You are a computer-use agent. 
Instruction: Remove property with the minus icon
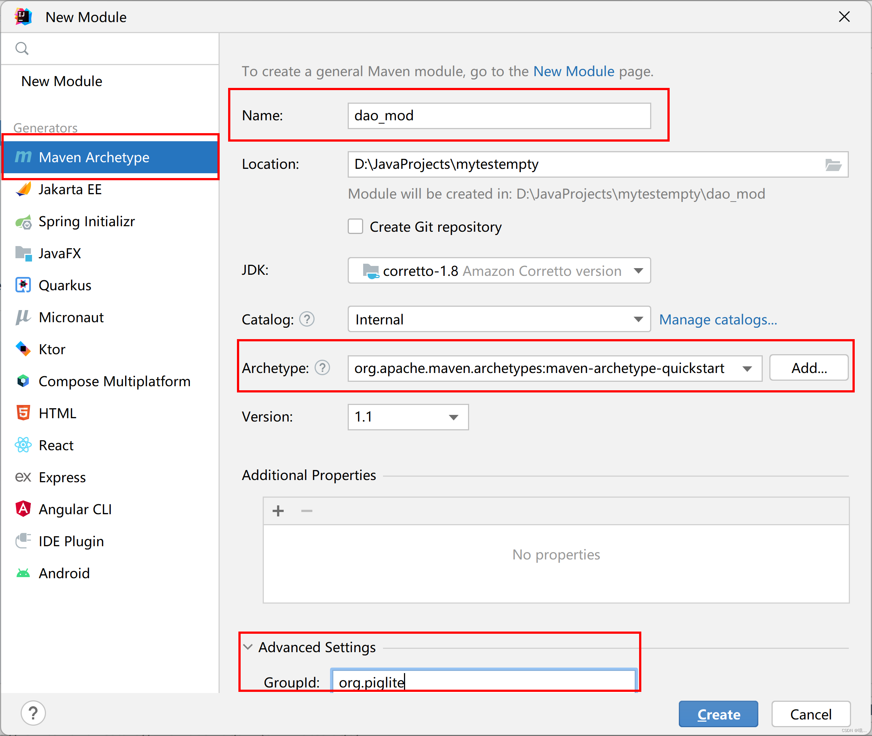click(x=307, y=511)
